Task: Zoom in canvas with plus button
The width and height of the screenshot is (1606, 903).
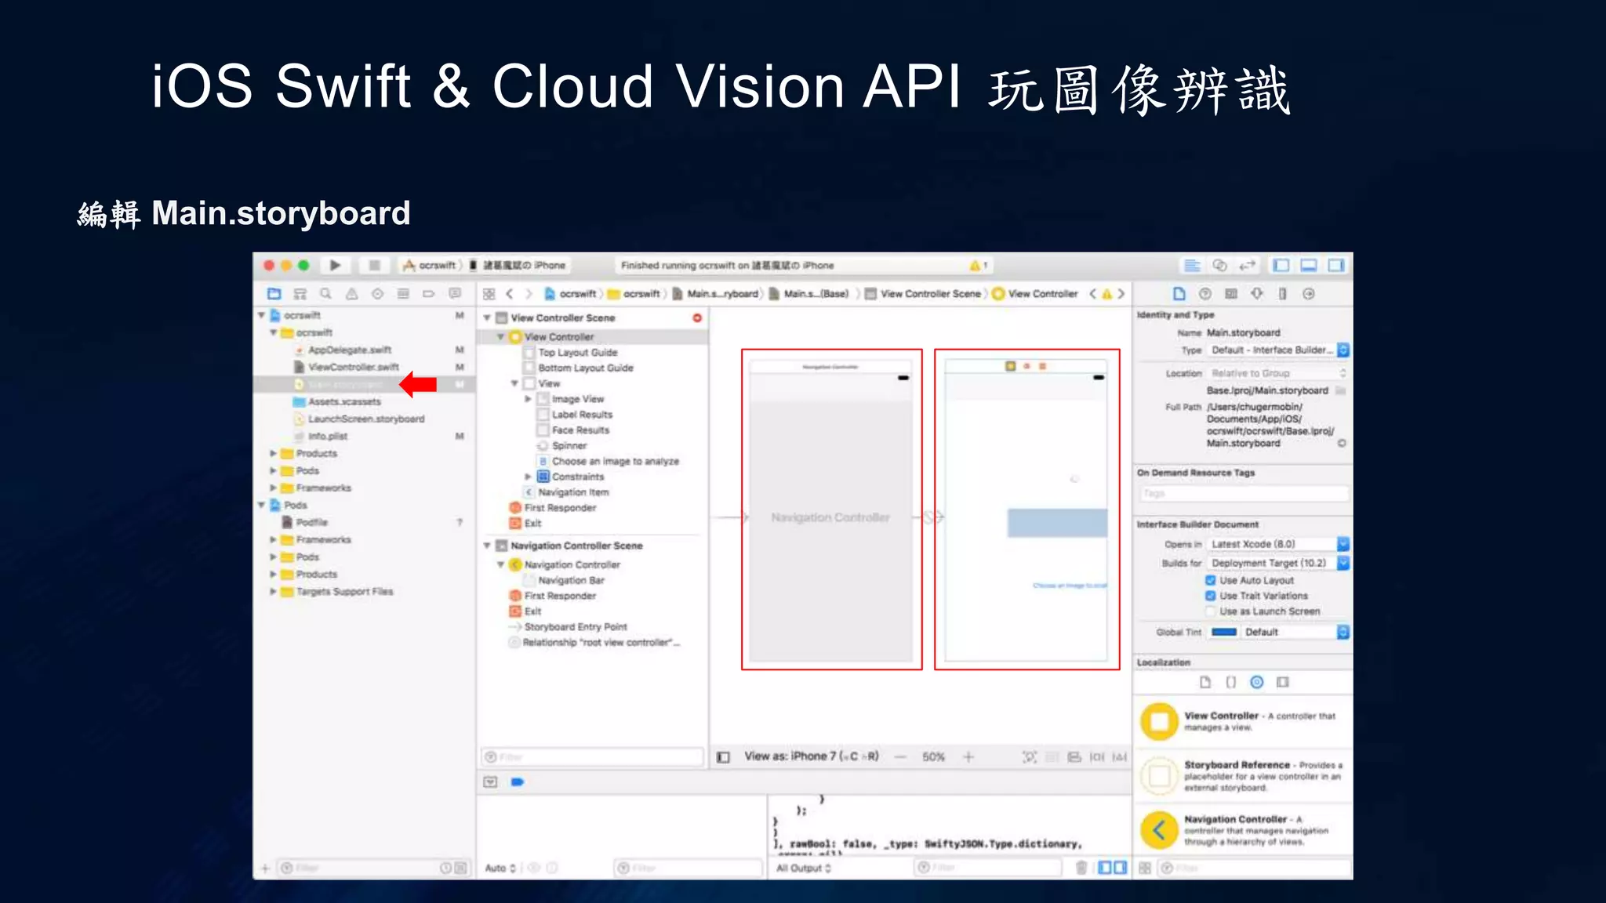Action: point(968,757)
